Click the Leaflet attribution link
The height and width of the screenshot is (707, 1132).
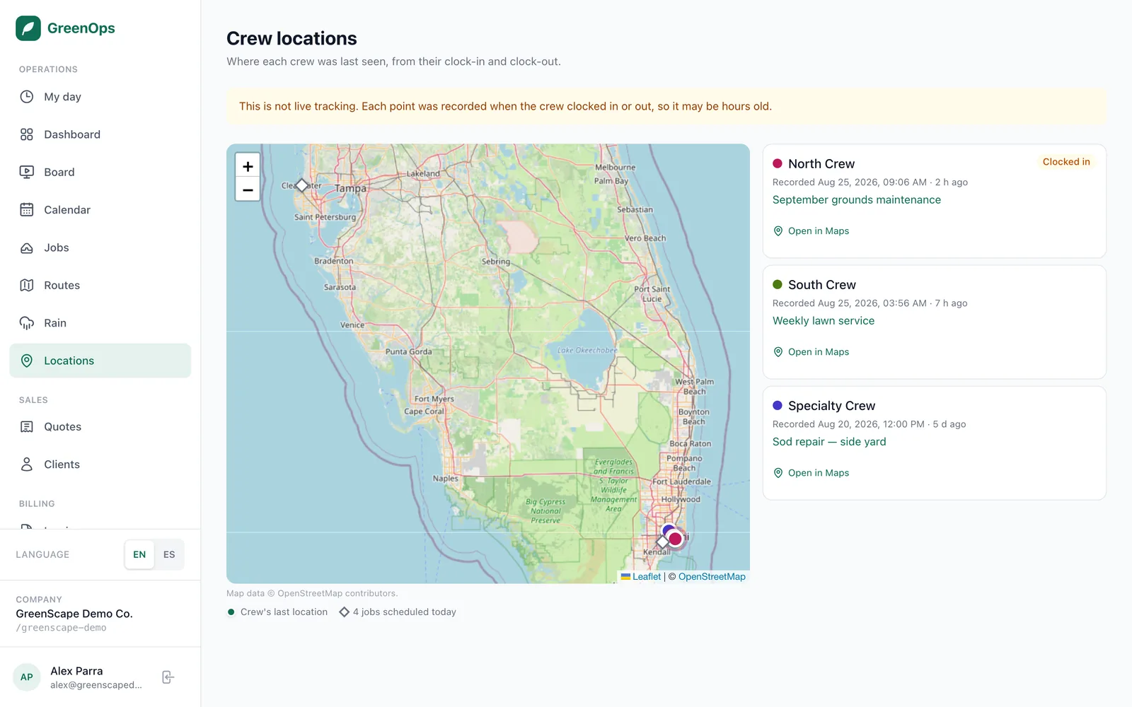pyautogui.click(x=641, y=577)
